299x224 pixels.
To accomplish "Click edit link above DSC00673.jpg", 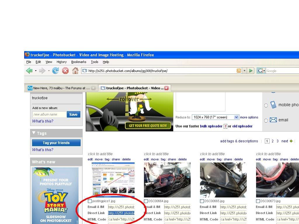I will (258, 160).
